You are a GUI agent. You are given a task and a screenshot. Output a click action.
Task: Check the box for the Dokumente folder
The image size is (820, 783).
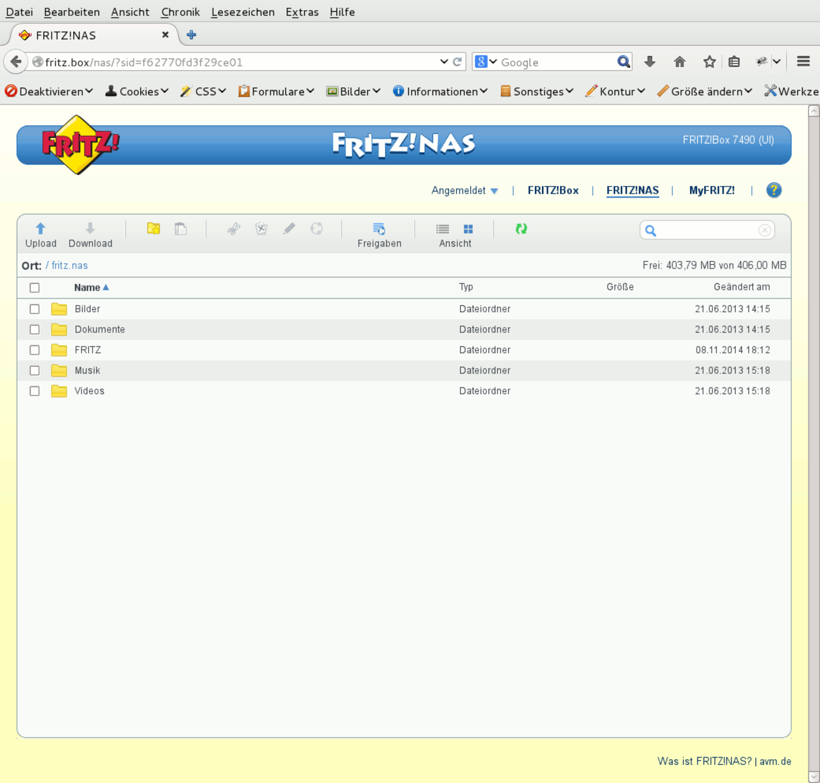click(x=35, y=330)
